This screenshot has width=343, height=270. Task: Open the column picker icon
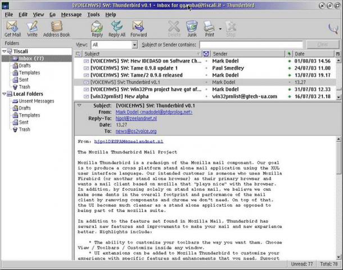click(x=338, y=53)
